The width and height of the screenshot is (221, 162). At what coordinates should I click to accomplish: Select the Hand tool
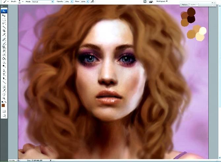pos(4,94)
